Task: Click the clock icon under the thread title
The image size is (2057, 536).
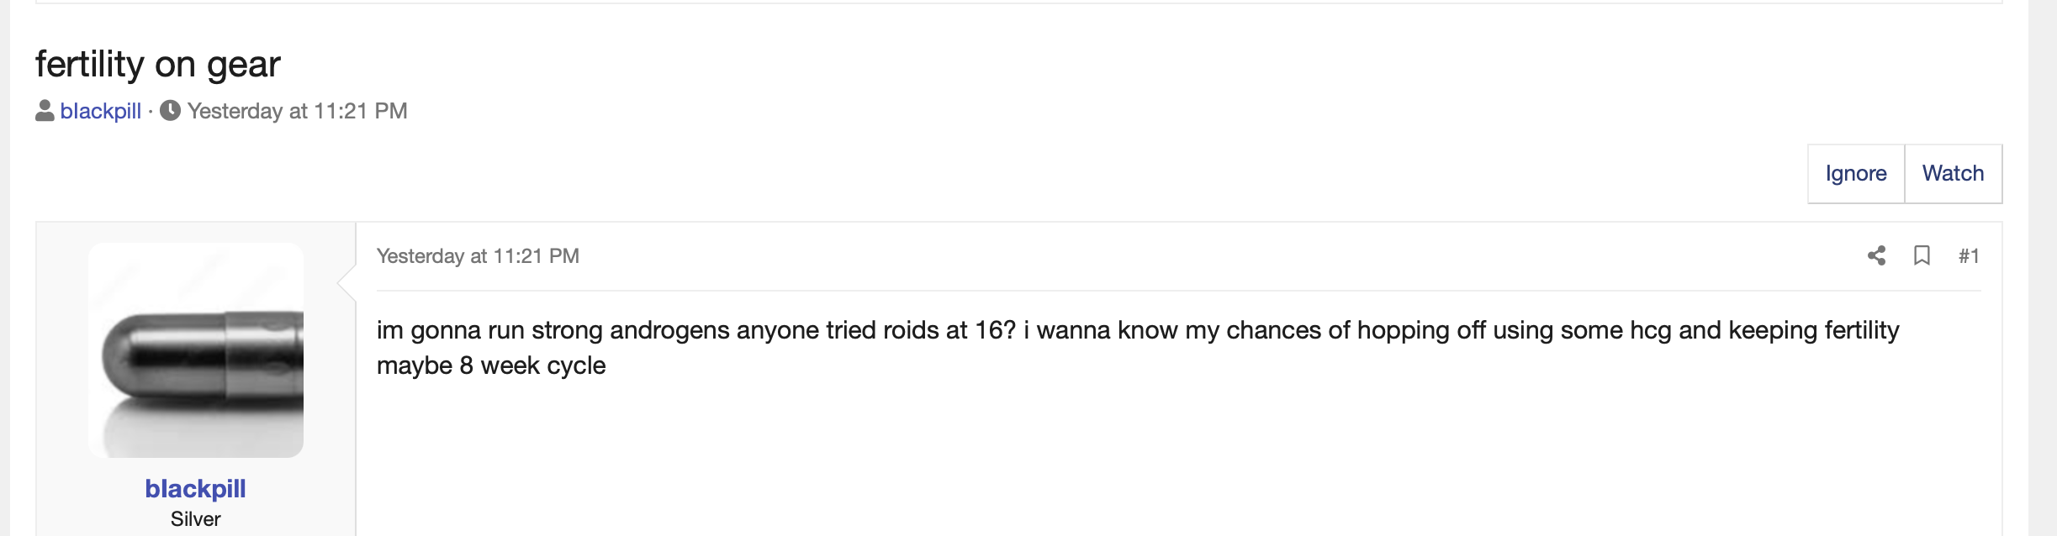Action: point(170,111)
